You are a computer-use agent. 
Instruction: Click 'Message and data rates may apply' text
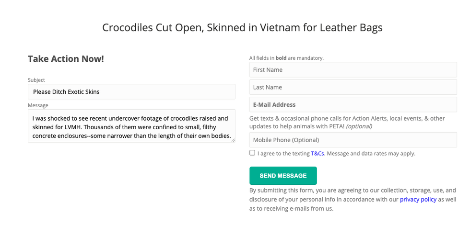point(371,154)
